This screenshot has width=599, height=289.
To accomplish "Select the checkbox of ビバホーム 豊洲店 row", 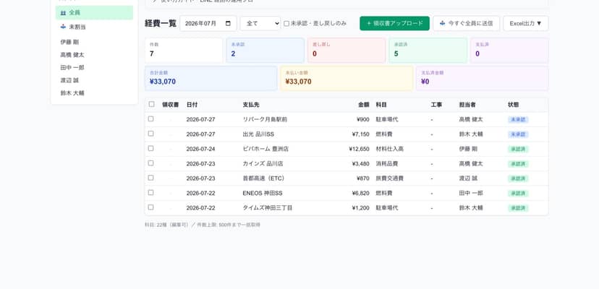I will point(151,148).
